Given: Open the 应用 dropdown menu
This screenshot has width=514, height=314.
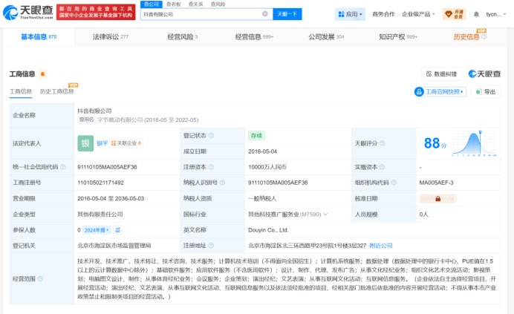Looking at the screenshot, I should [351, 14].
